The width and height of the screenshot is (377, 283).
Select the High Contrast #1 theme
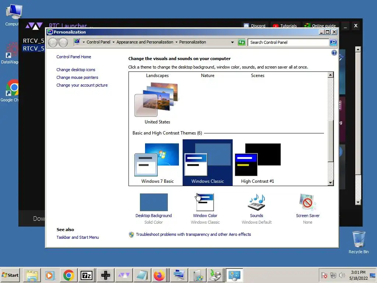click(x=257, y=163)
